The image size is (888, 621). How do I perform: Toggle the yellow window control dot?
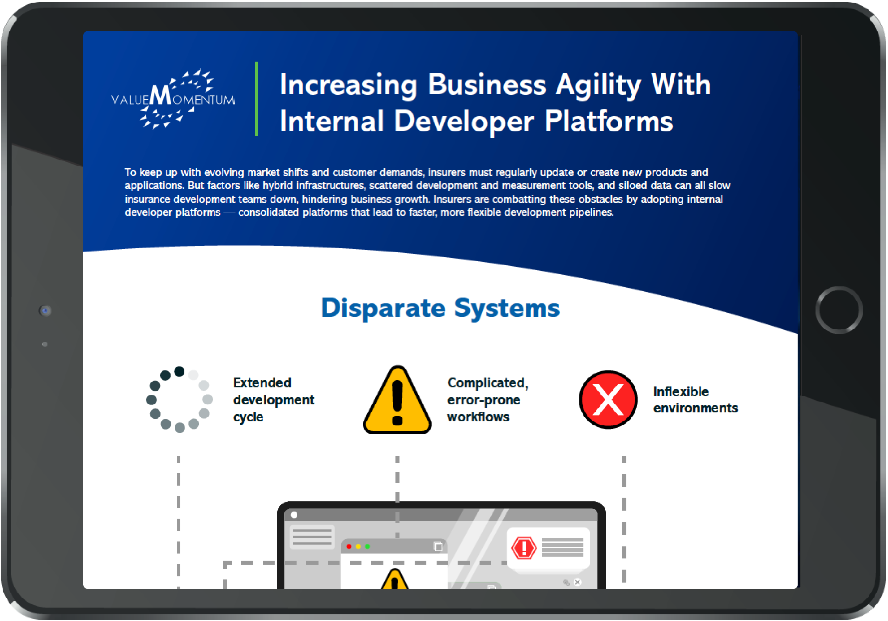pos(358,546)
